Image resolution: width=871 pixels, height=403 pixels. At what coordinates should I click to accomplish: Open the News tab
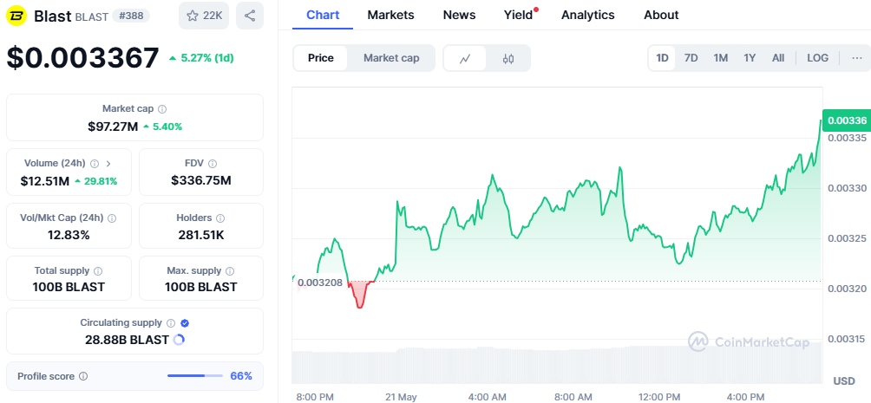coord(459,15)
